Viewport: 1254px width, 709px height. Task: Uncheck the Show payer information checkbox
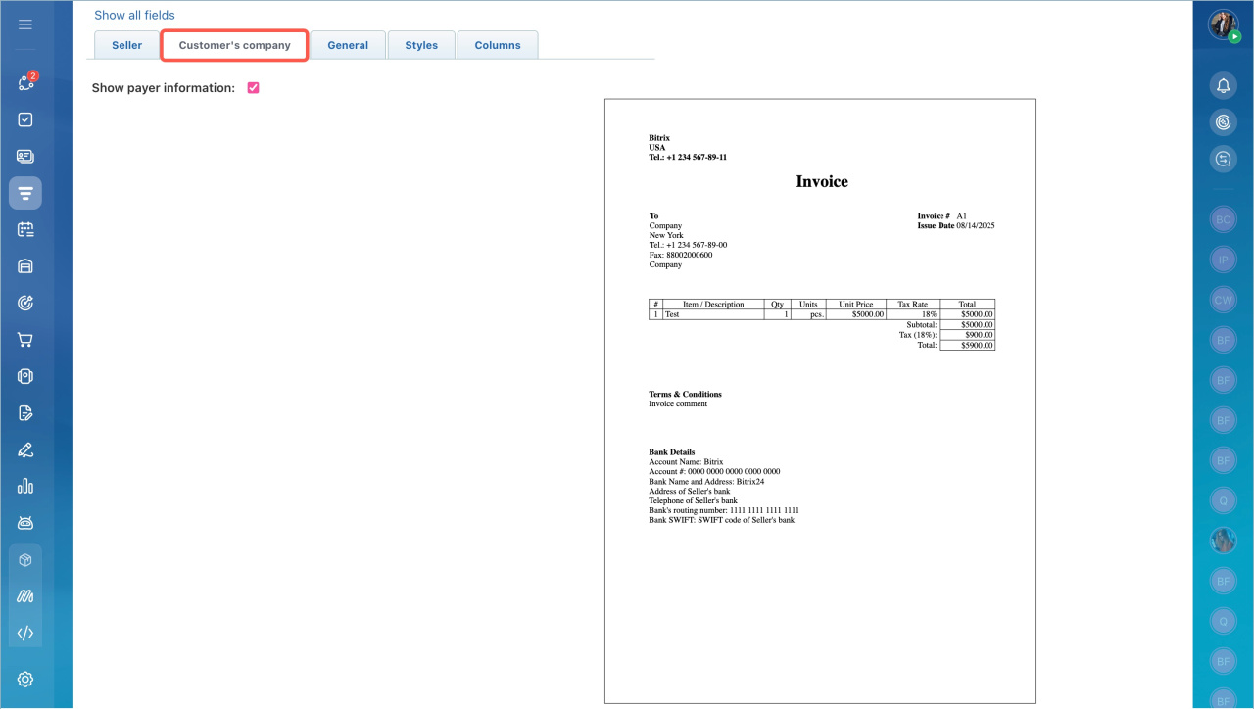point(253,88)
